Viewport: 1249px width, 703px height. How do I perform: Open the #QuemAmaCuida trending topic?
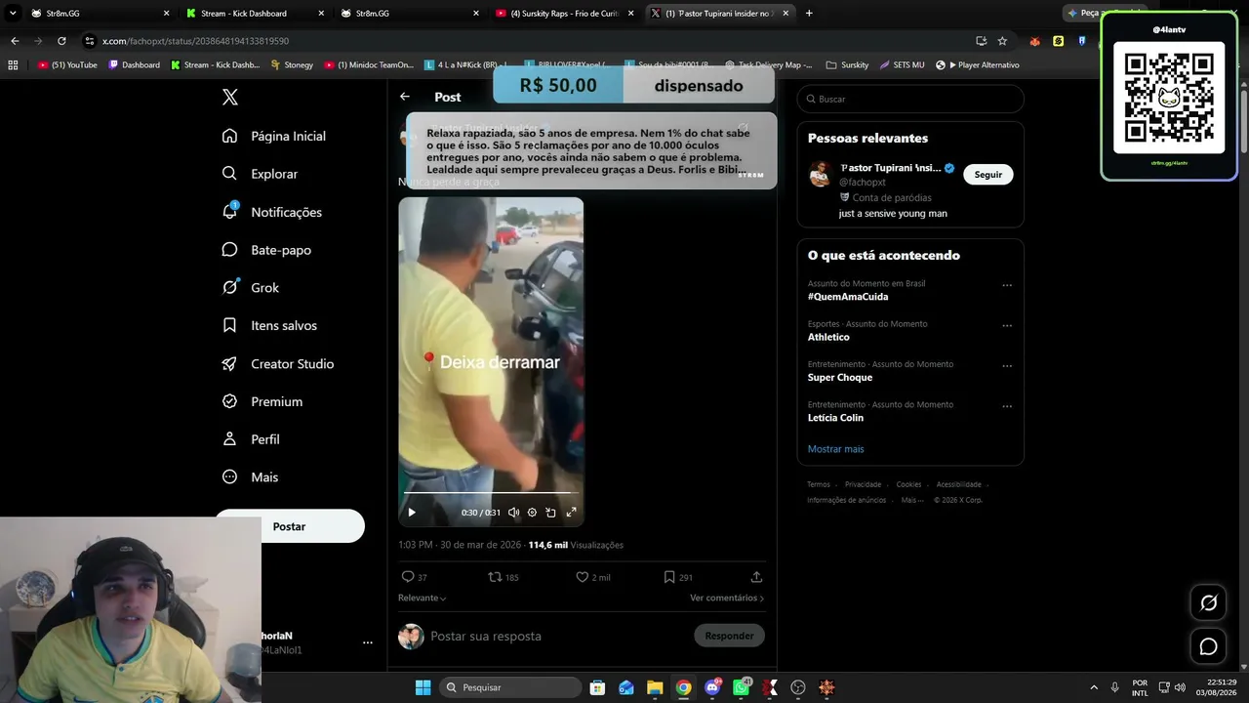(x=848, y=297)
